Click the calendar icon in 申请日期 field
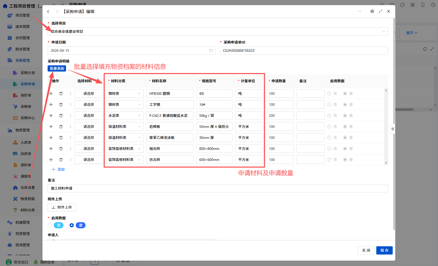Screen dimensions: 438x266 point(211,50)
